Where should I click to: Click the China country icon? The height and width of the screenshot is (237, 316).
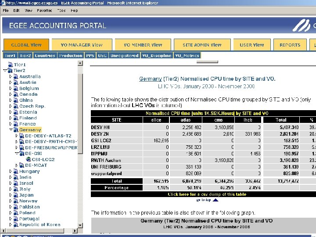pyautogui.click(x=16, y=100)
